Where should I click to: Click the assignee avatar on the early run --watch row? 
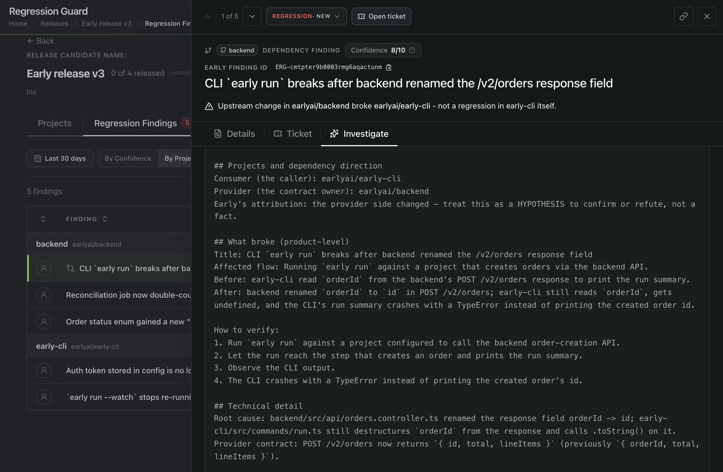(x=44, y=397)
